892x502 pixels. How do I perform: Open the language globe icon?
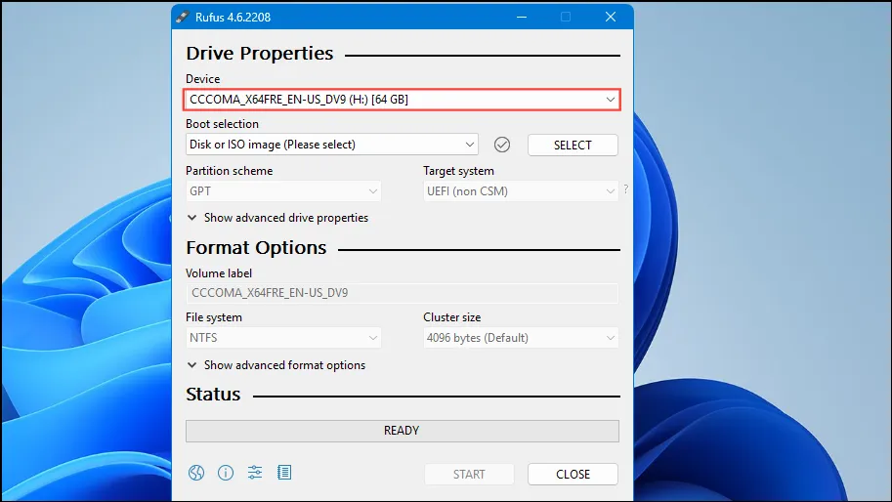point(196,473)
